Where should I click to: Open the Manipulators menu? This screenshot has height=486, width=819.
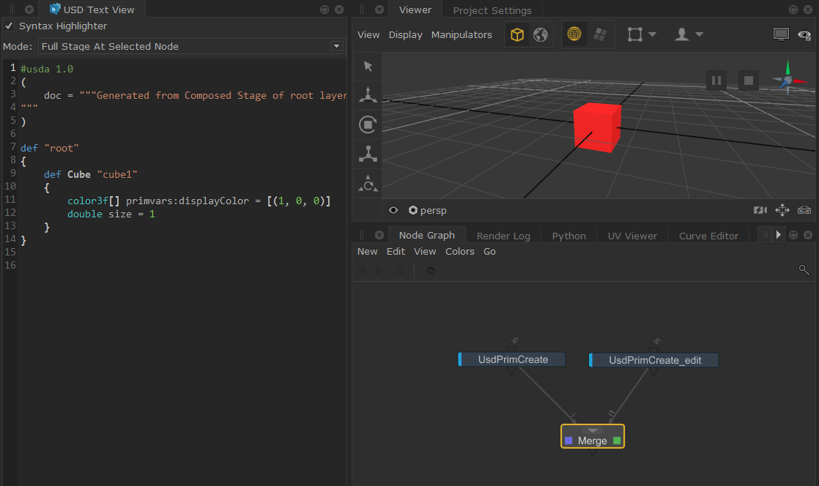pyautogui.click(x=462, y=34)
